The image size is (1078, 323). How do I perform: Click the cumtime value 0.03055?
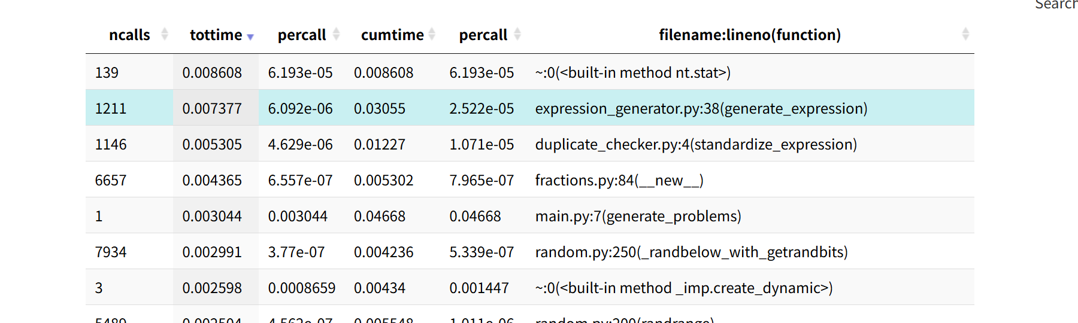[380, 108]
